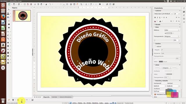The width and height of the screenshot is (186, 104).
Task: Click the Horizontal position input field
Action: (160, 86)
